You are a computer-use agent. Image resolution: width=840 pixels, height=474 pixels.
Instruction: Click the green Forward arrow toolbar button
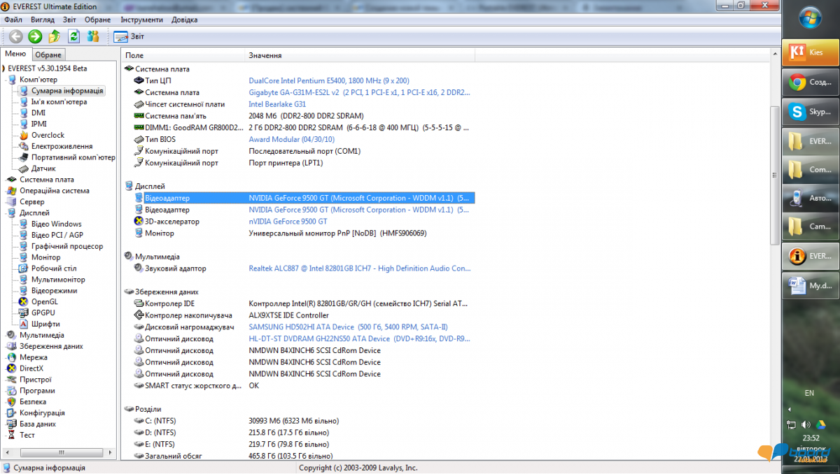coord(35,36)
